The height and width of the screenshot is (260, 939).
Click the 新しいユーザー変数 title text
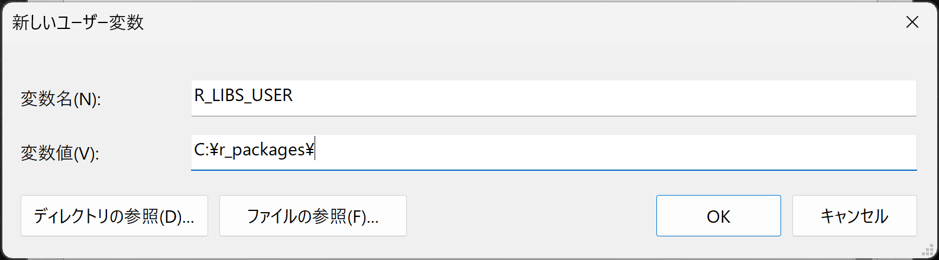78,23
